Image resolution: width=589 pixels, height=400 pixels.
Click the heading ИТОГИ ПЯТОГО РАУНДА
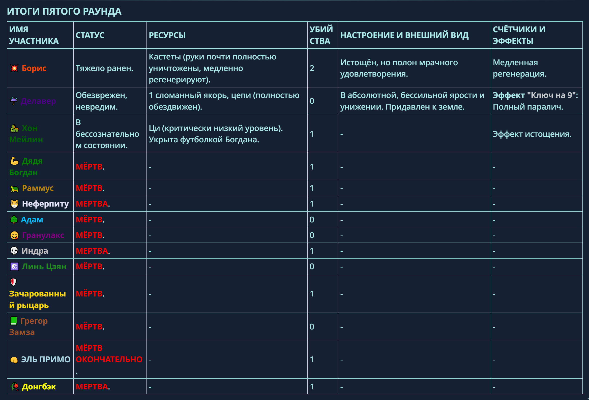coord(64,11)
